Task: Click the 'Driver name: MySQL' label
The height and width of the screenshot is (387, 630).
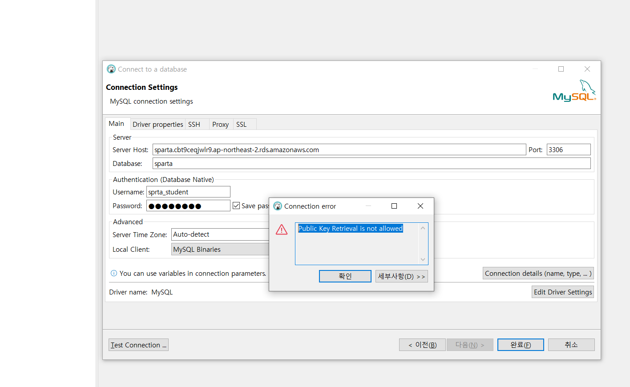Action: point(141,292)
